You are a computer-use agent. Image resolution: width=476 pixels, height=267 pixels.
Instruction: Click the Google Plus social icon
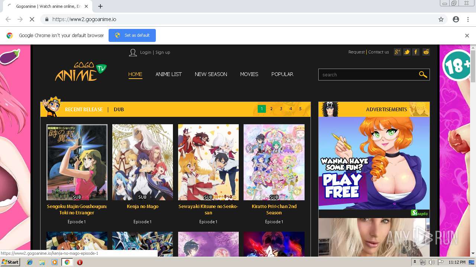[398, 52]
